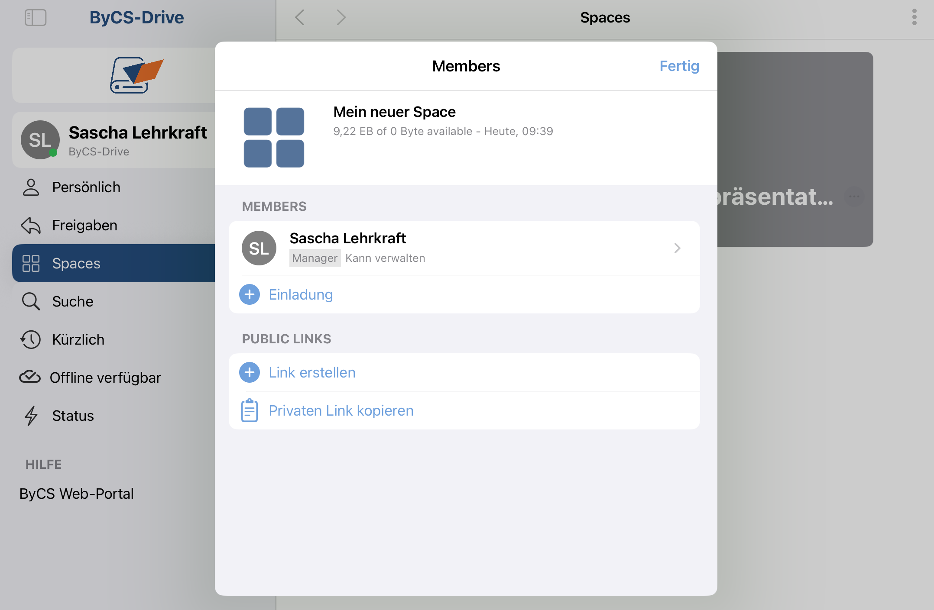Open the ByCS Web-Portal link
934x610 pixels.
[76, 494]
